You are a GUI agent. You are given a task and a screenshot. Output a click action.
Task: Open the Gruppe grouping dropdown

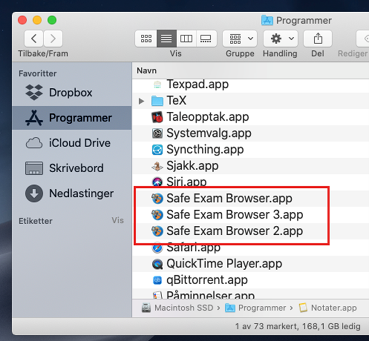point(240,39)
